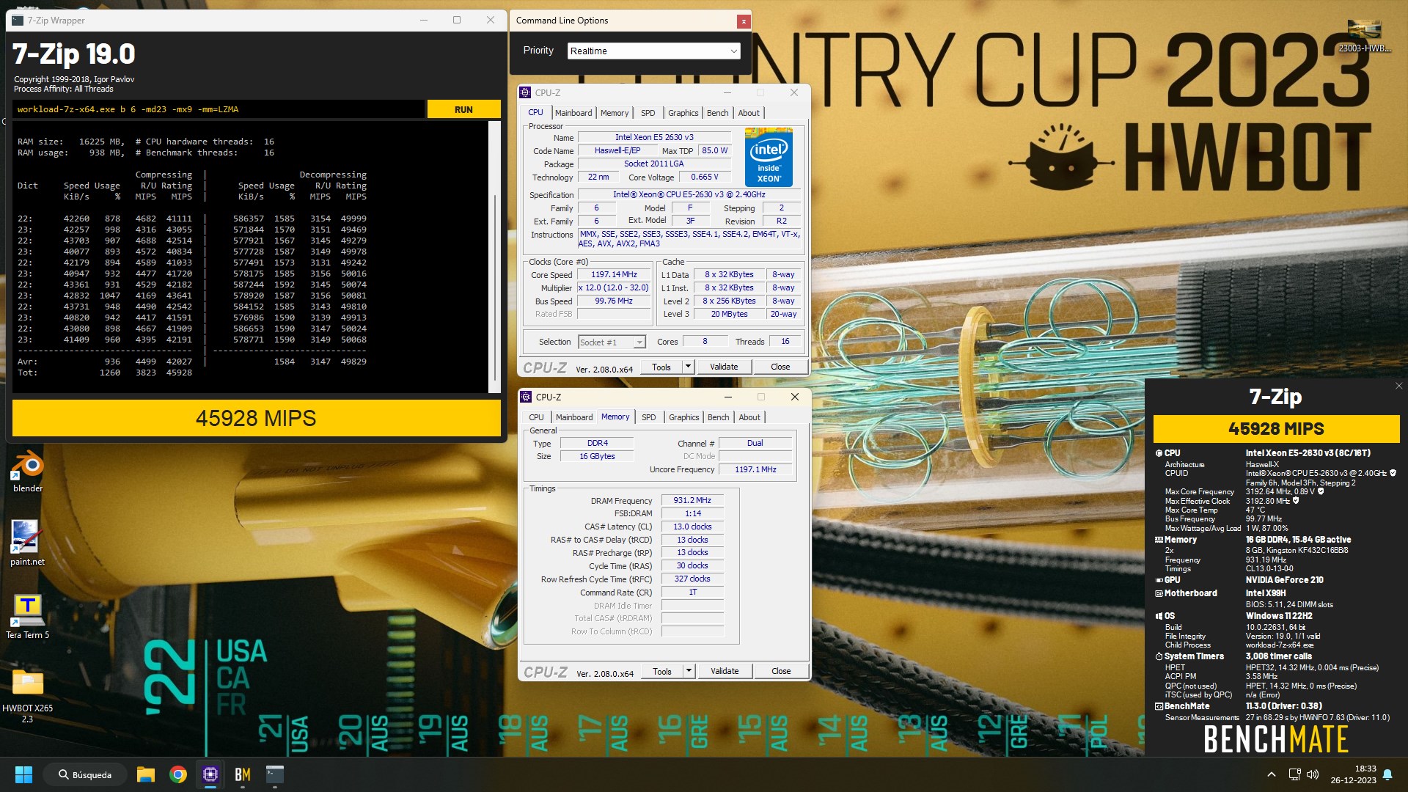
Task: Click the workload command line field
Action: pos(219,109)
